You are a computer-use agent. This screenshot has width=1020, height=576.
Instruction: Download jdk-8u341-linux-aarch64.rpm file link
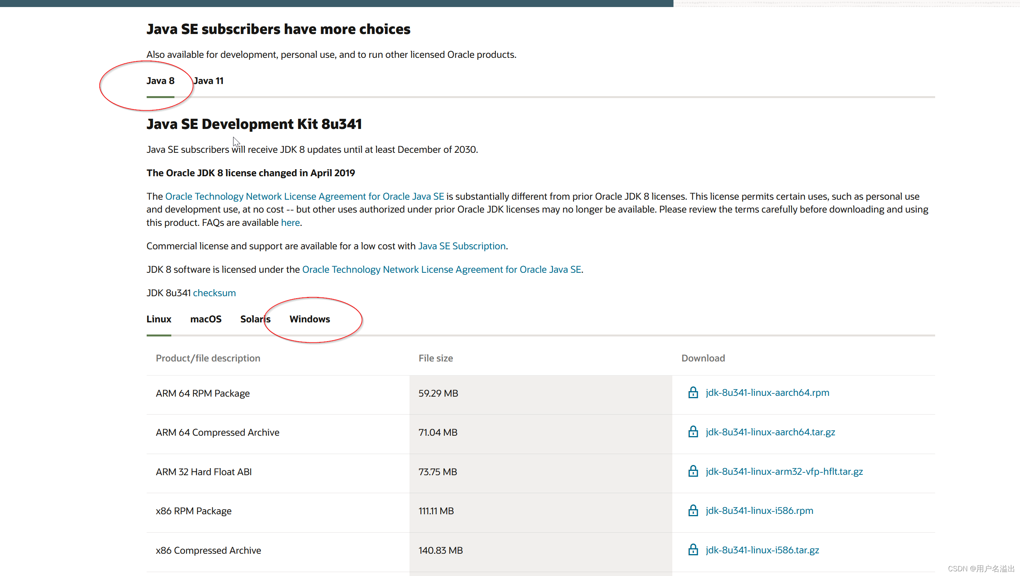point(767,393)
